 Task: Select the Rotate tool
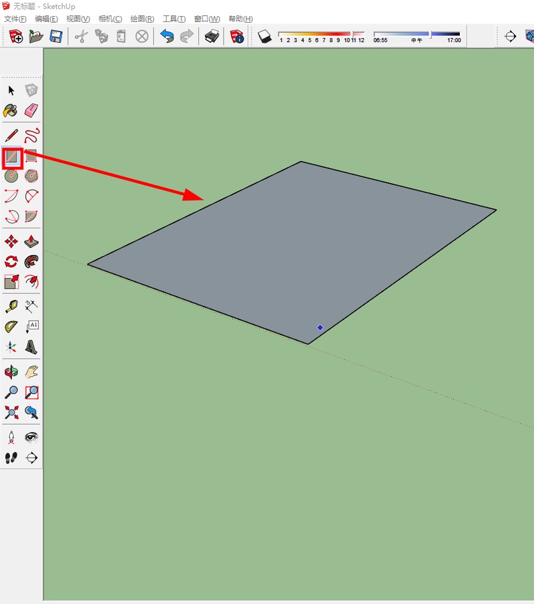click(x=11, y=261)
